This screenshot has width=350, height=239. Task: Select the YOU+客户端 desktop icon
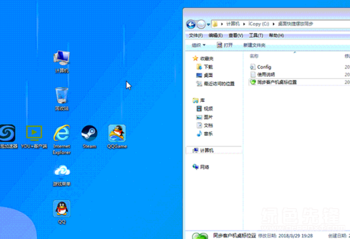click(x=34, y=136)
